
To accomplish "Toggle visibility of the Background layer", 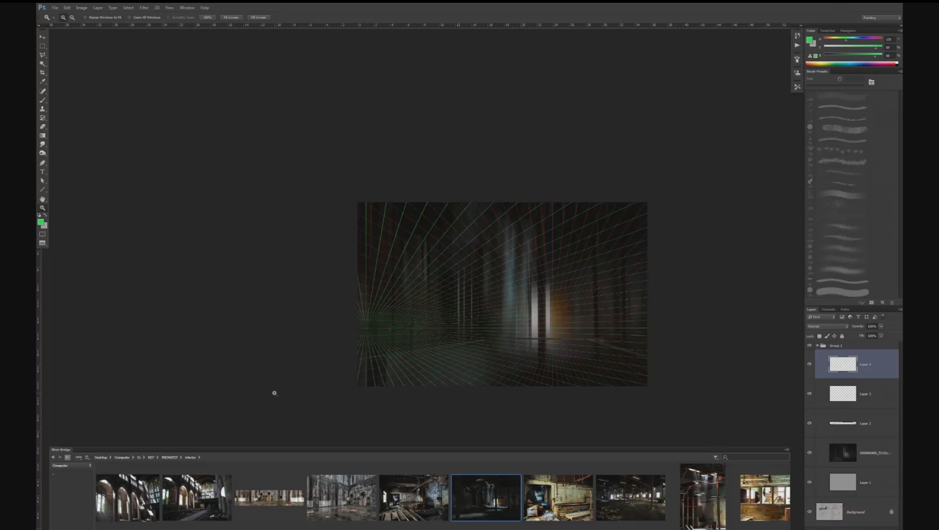I will [x=809, y=512].
